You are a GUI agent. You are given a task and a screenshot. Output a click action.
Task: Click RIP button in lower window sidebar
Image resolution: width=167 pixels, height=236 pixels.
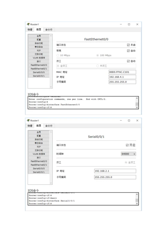coord(39,147)
